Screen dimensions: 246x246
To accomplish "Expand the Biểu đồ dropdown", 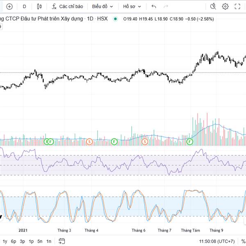I will 102,7.
